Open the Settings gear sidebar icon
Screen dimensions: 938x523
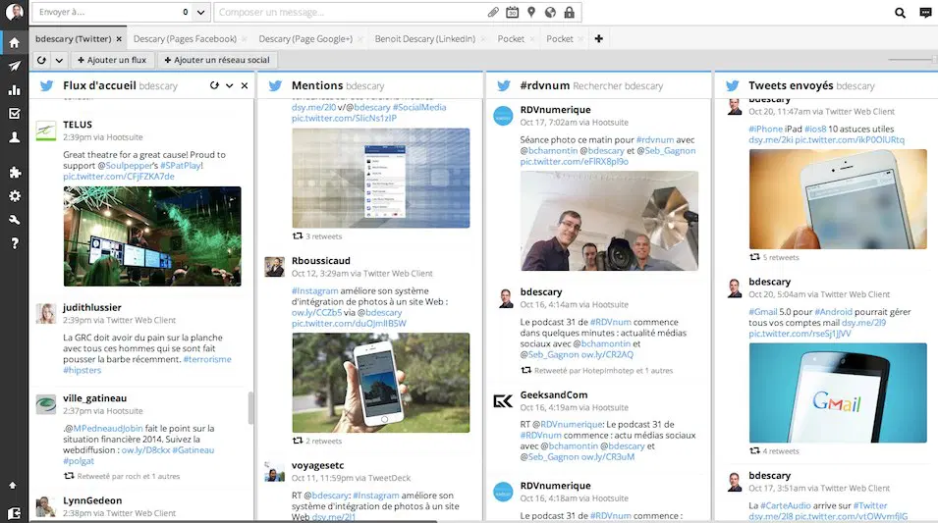point(15,196)
